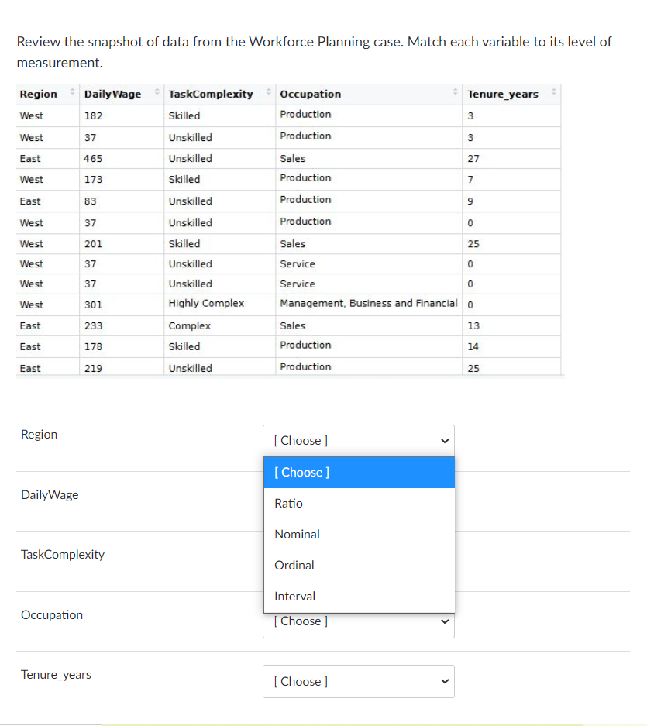The width and height of the screenshot is (647, 726).
Task: Click the TaskComplexity row label
Action: pos(63,554)
